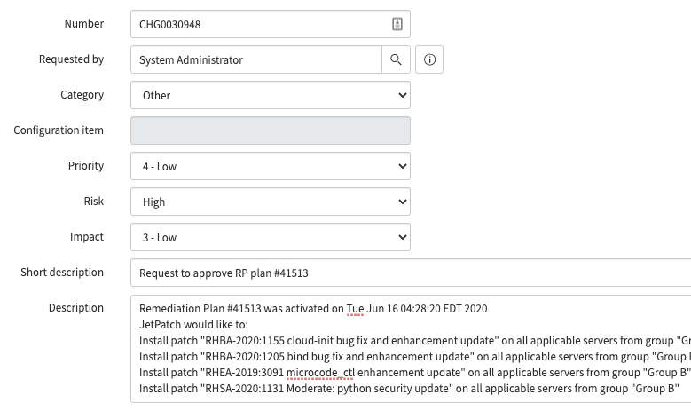Open the Risk dropdown showing High
This screenshot has height=411, width=691.
(x=271, y=202)
